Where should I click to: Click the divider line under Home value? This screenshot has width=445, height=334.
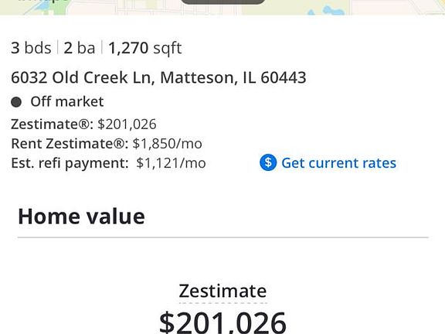click(x=222, y=237)
